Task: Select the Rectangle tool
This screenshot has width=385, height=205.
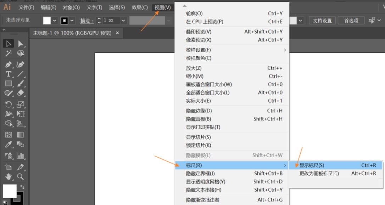Action: 9,83
